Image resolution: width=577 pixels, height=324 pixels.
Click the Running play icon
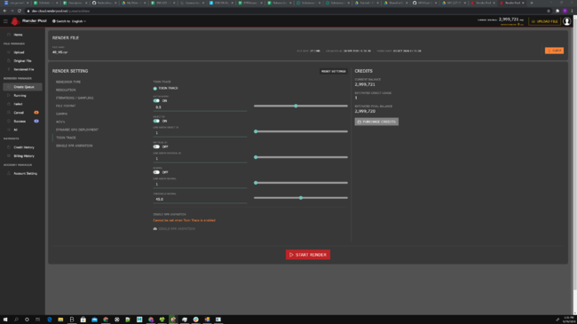pos(9,95)
